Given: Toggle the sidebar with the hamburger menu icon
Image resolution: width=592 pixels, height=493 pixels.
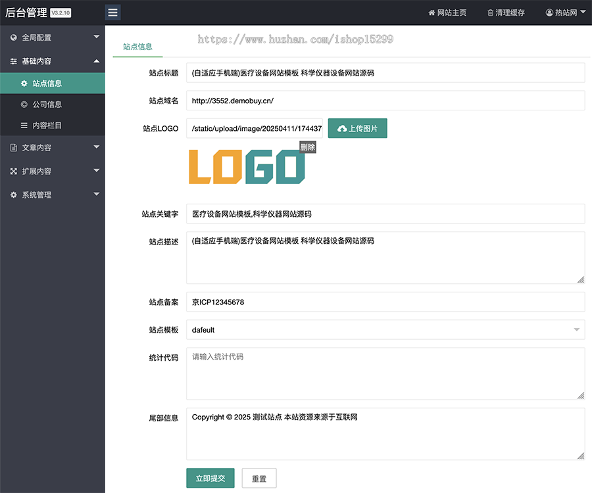Looking at the screenshot, I should coord(112,12).
